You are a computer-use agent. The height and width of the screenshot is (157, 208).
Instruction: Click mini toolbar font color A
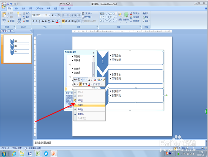(89, 84)
